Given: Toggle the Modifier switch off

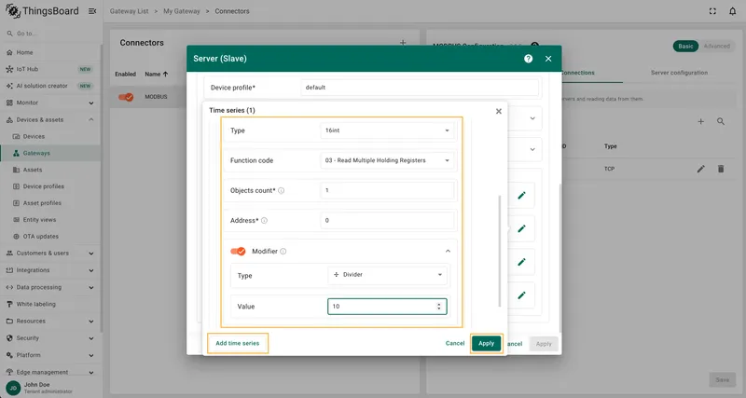Looking at the screenshot, I should tap(238, 251).
